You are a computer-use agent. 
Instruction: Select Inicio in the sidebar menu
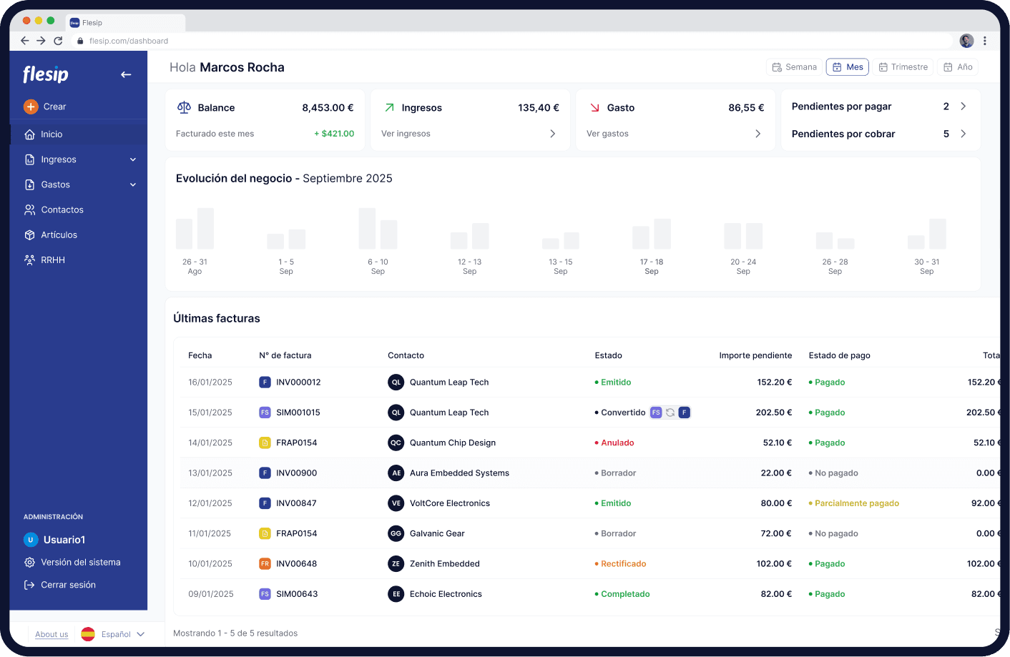[x=52, y=134]
